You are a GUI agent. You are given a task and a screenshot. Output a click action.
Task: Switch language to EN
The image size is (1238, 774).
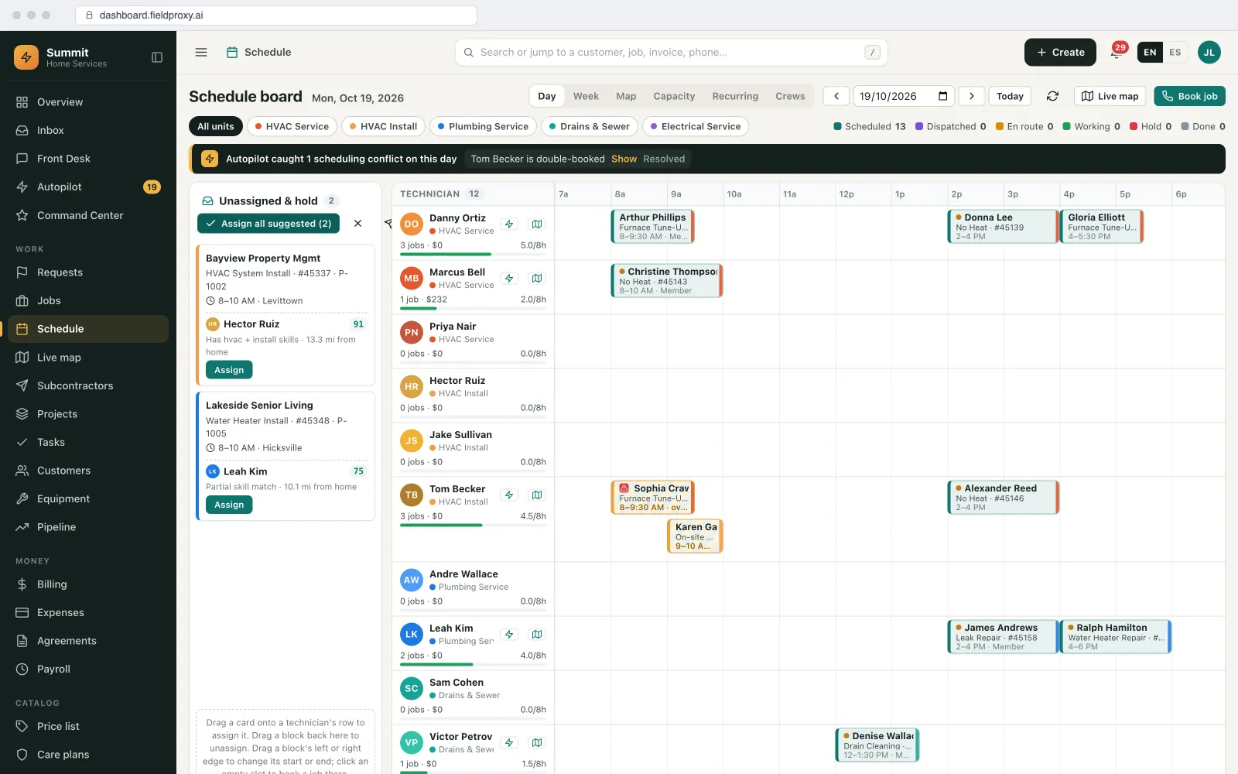(x=1150, y=53)
